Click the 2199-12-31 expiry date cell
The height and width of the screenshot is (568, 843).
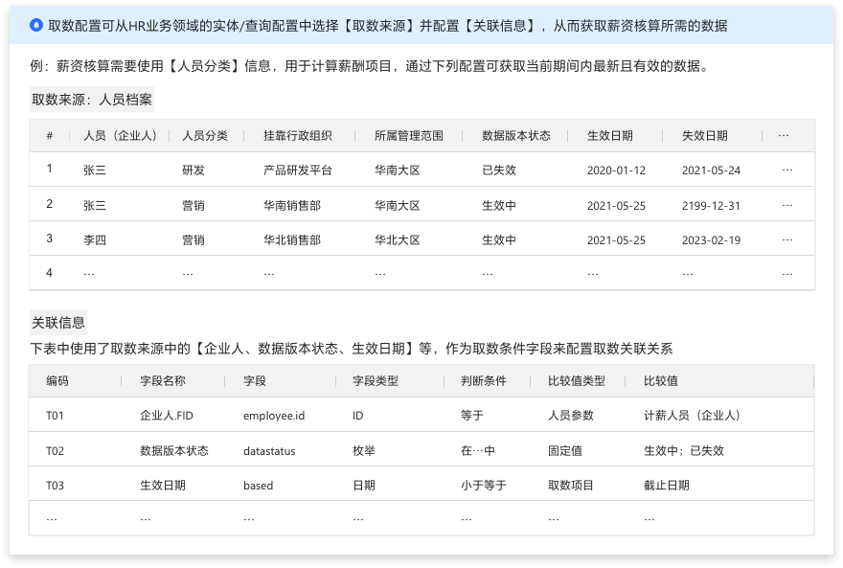(711, 205)
